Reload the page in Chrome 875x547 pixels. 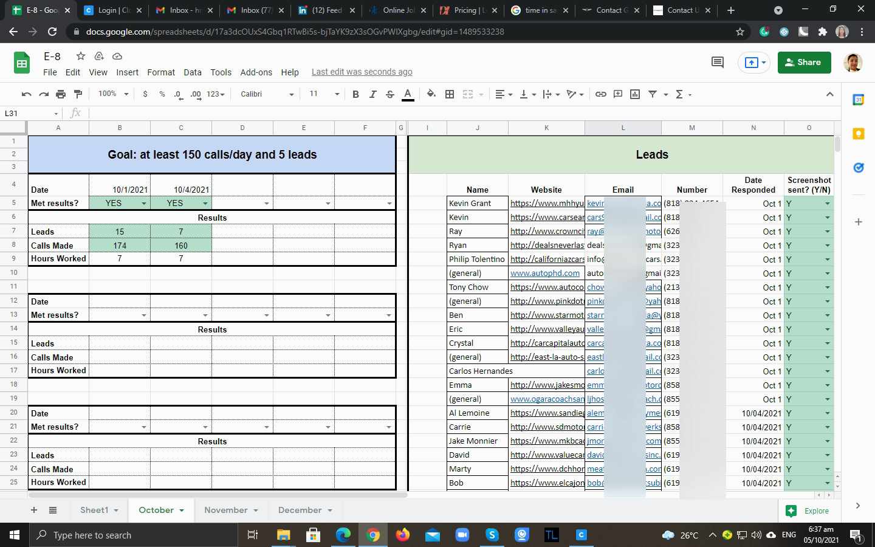tap(52, 32)
